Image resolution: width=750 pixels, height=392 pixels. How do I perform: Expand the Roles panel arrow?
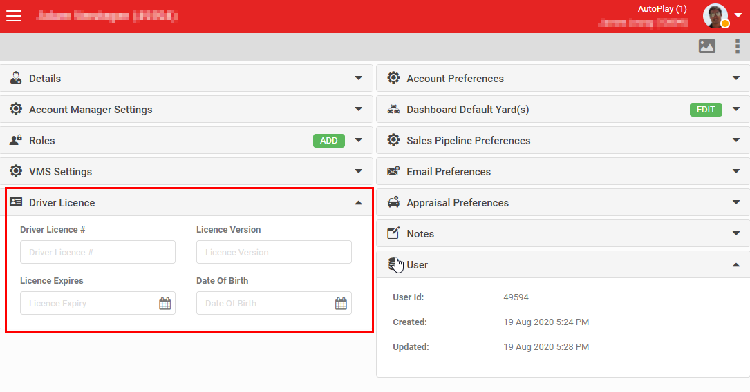pyautogui.click(x=358, y=140)
